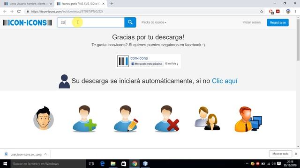Select the user with computer monitors icon

tap(248, 119)
